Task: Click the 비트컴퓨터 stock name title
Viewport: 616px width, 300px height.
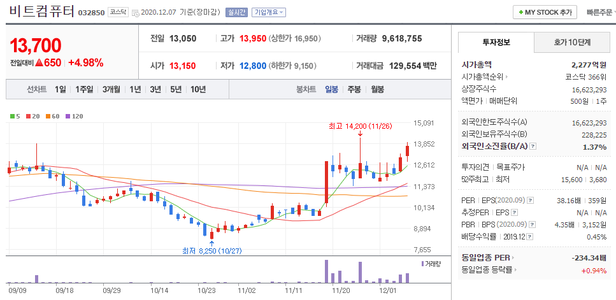Action: click(41, 11)
